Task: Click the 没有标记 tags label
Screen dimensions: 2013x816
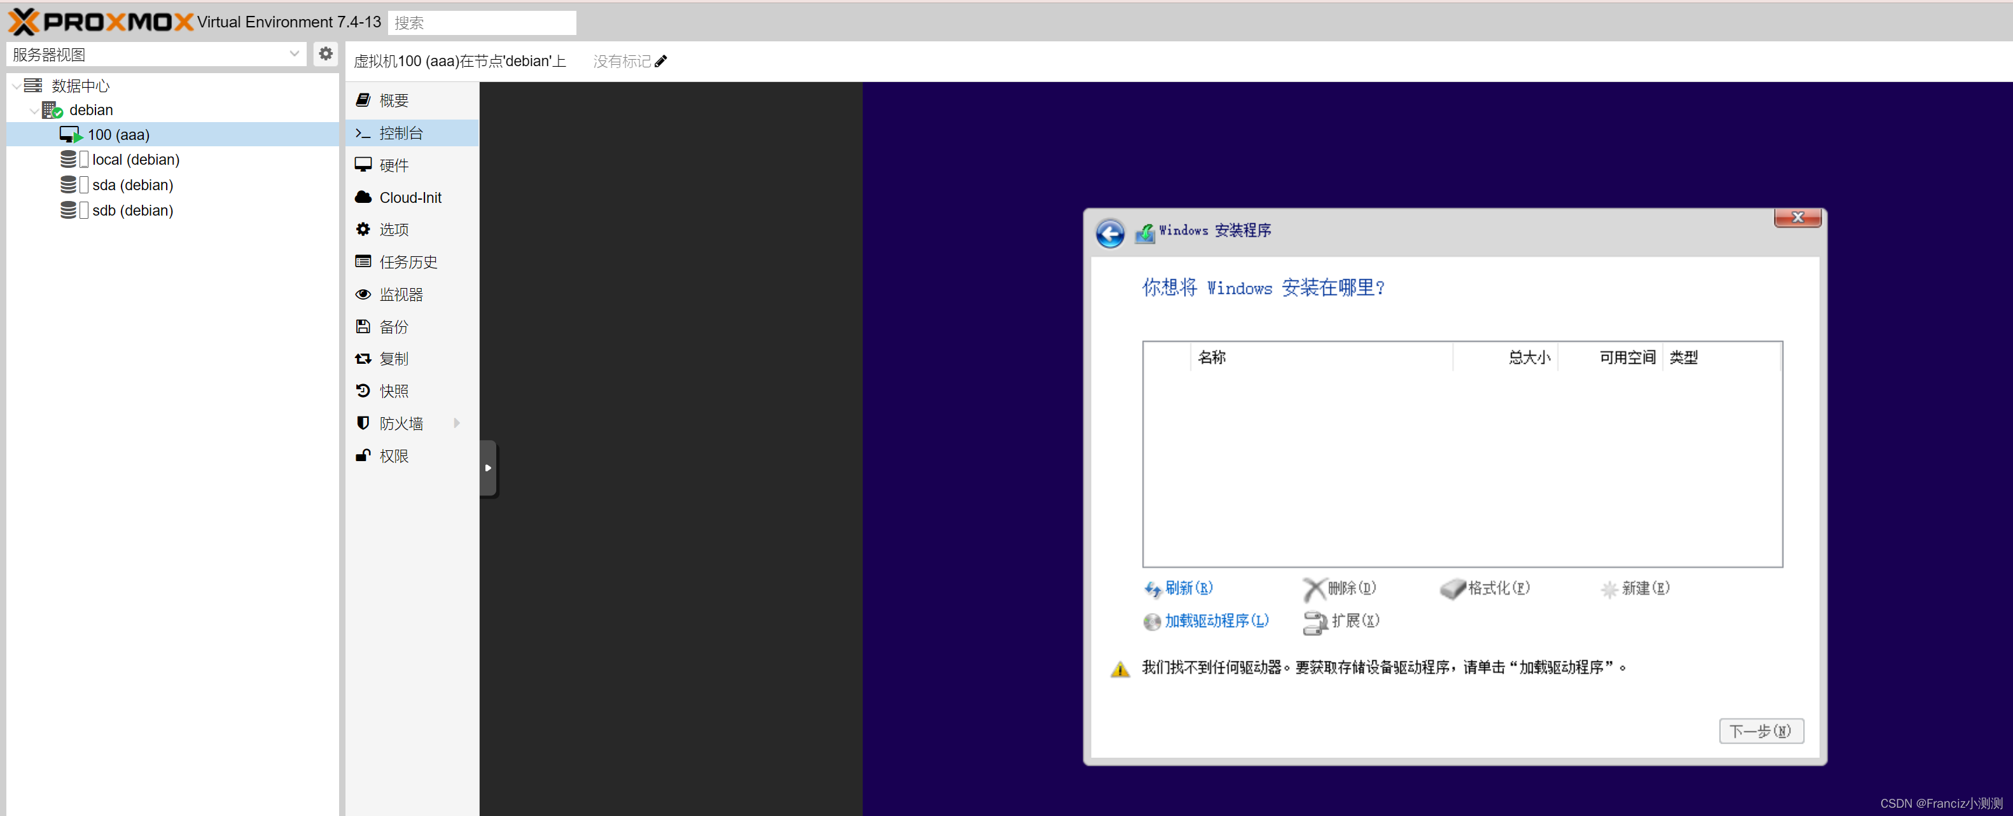Action: click(x=622, y=61)
